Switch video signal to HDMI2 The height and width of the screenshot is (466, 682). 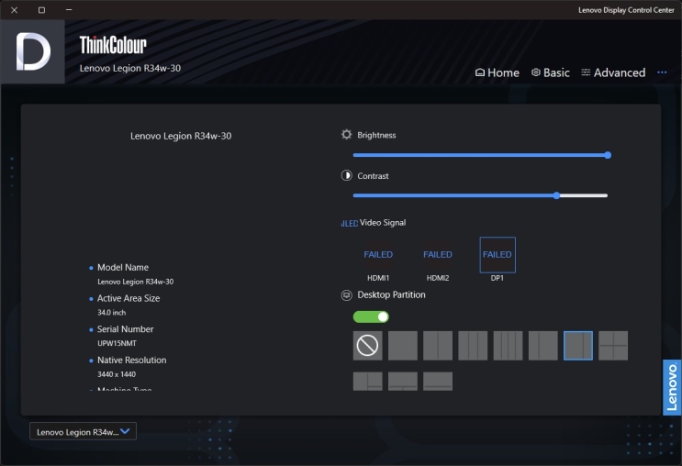point(438,255)
